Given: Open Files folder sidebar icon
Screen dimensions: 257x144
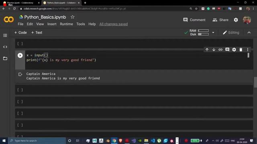Looking at the screenshot, I should pyautogui.click(x=5, y=58).
